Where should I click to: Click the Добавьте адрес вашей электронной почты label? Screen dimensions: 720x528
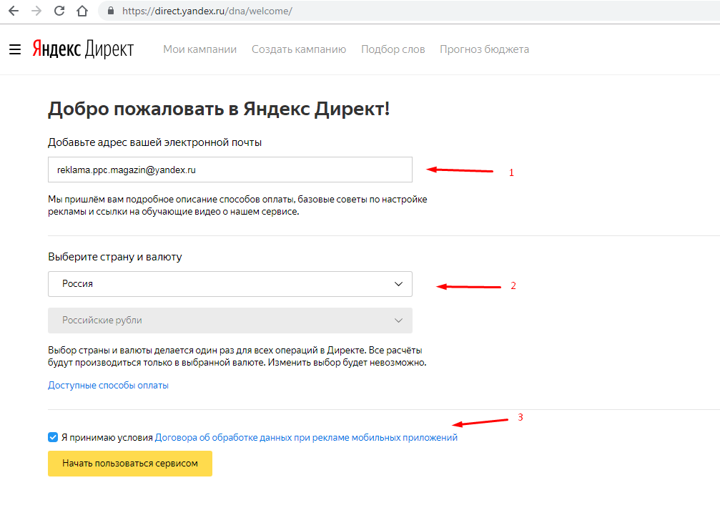(x=154, y=142)
